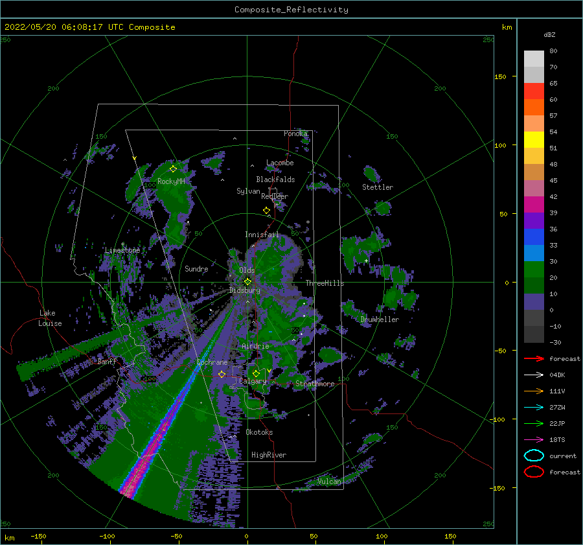
Task: Select the dark gray -30 to -10 dBZ swatch
Action: tap(534, 334)
